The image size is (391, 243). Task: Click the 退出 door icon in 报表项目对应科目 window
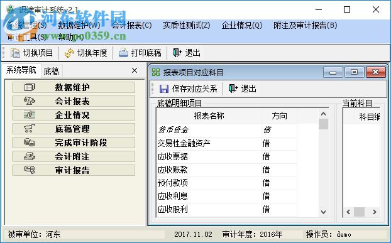[x=233, y=89]
